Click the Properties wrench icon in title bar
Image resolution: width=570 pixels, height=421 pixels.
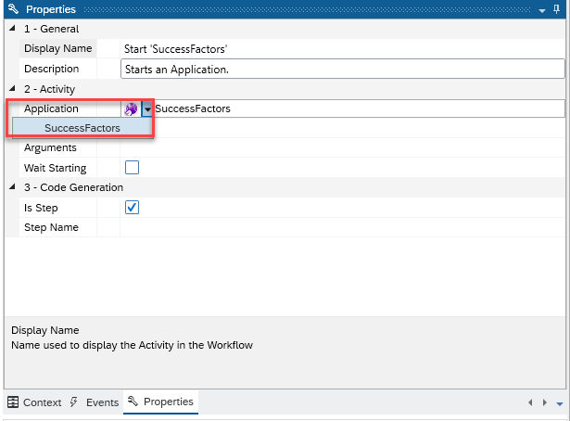[13, 8]
